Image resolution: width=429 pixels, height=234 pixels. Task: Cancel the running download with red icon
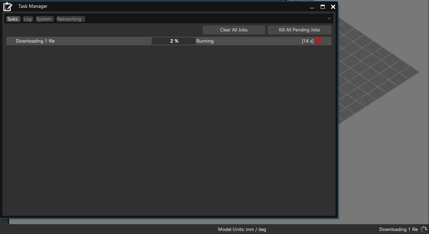[x=319, y=41]
